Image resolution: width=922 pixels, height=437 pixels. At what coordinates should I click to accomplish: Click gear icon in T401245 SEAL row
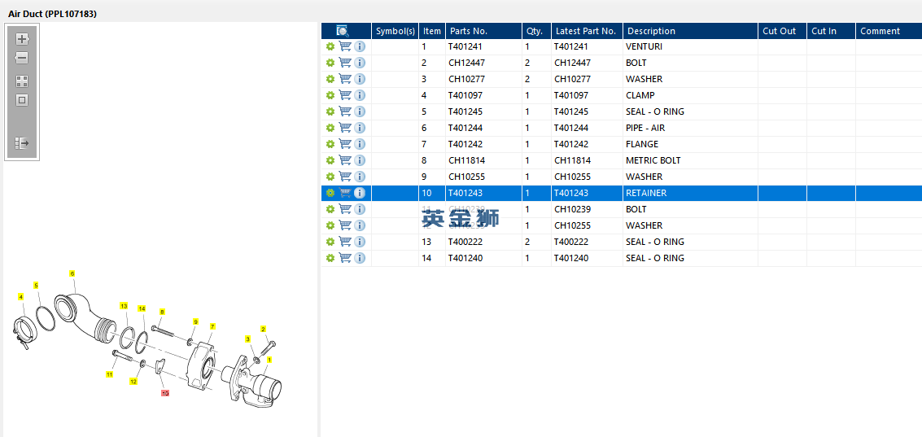[330, 111]
